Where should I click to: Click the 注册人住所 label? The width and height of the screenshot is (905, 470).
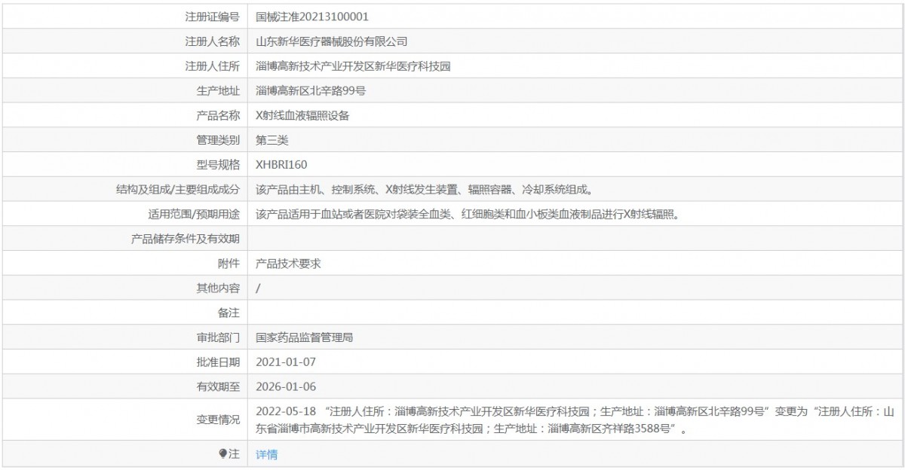pyautogui.click(x=213, y=66)
